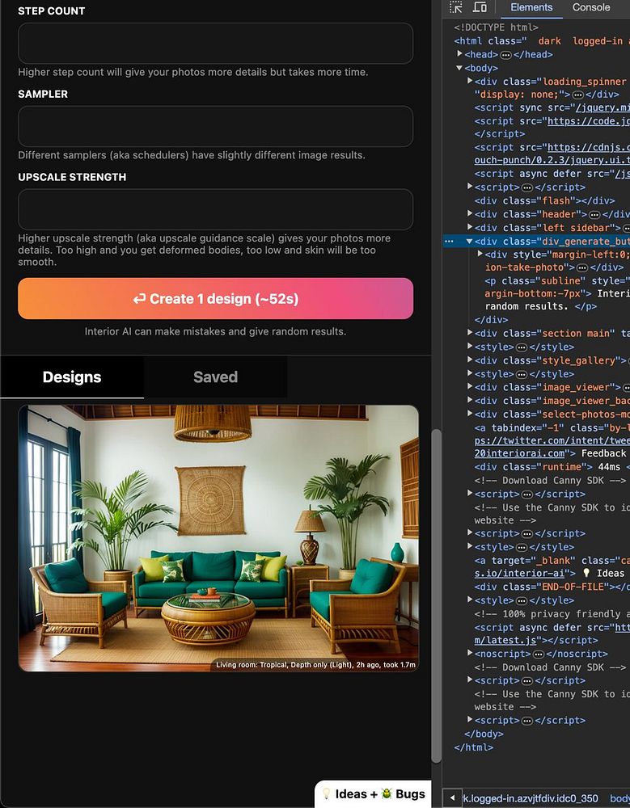Select the <!DOCTYPE html> line
The image size is (630, 808).
tap(496, 27)
